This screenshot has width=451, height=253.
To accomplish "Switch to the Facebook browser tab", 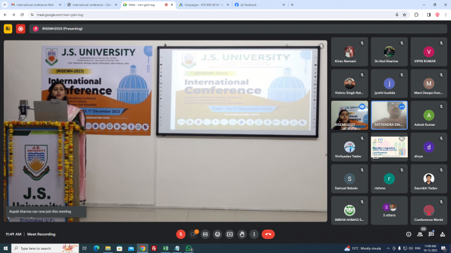I will (259, 4).
